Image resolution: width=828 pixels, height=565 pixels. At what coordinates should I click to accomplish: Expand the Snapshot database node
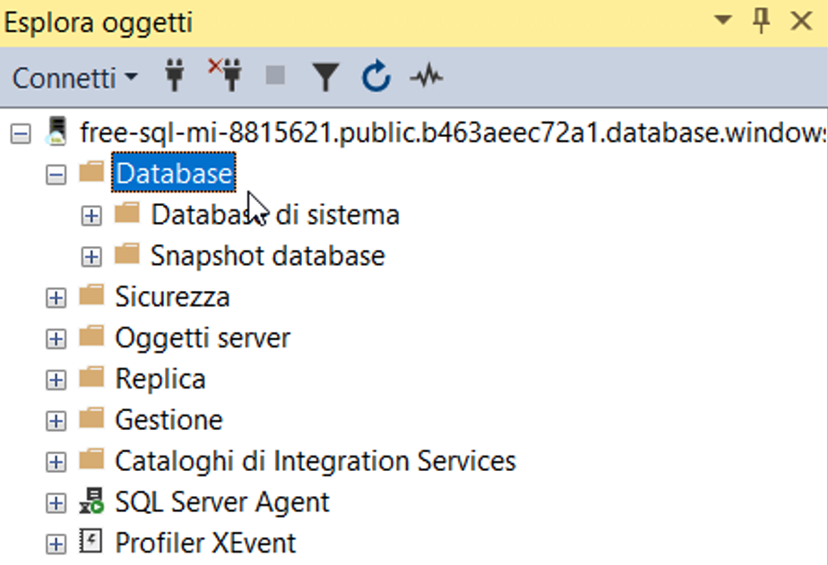tap(91, 257)
